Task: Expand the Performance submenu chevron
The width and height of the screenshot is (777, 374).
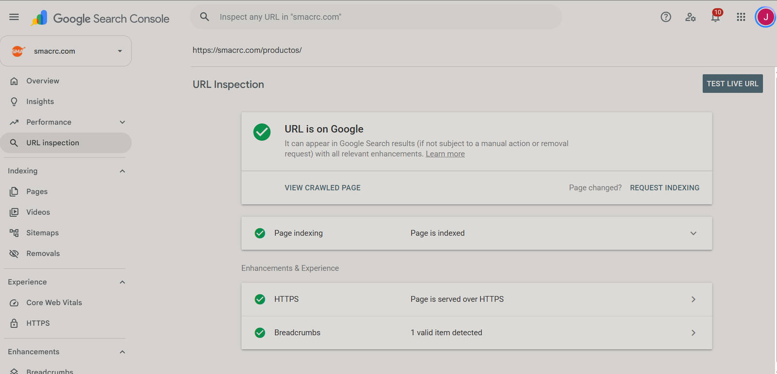Action: 122,122
